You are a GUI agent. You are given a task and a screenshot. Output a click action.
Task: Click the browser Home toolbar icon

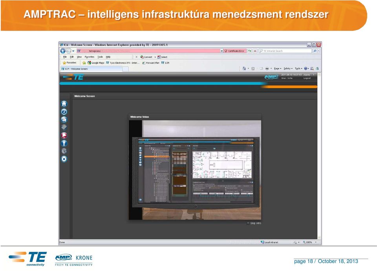244,68
